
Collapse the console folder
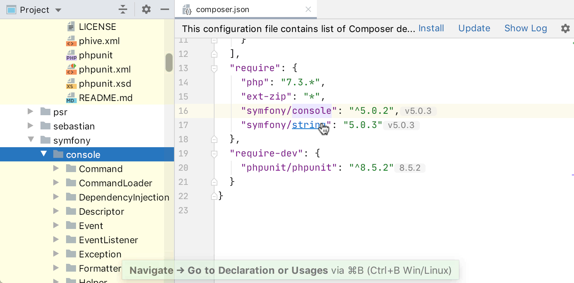(44, 154)
